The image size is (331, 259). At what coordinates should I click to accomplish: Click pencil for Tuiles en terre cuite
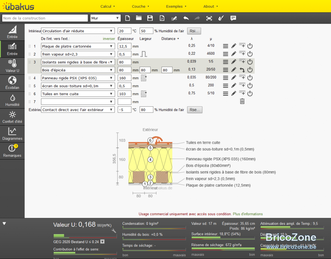coord(234,94)
